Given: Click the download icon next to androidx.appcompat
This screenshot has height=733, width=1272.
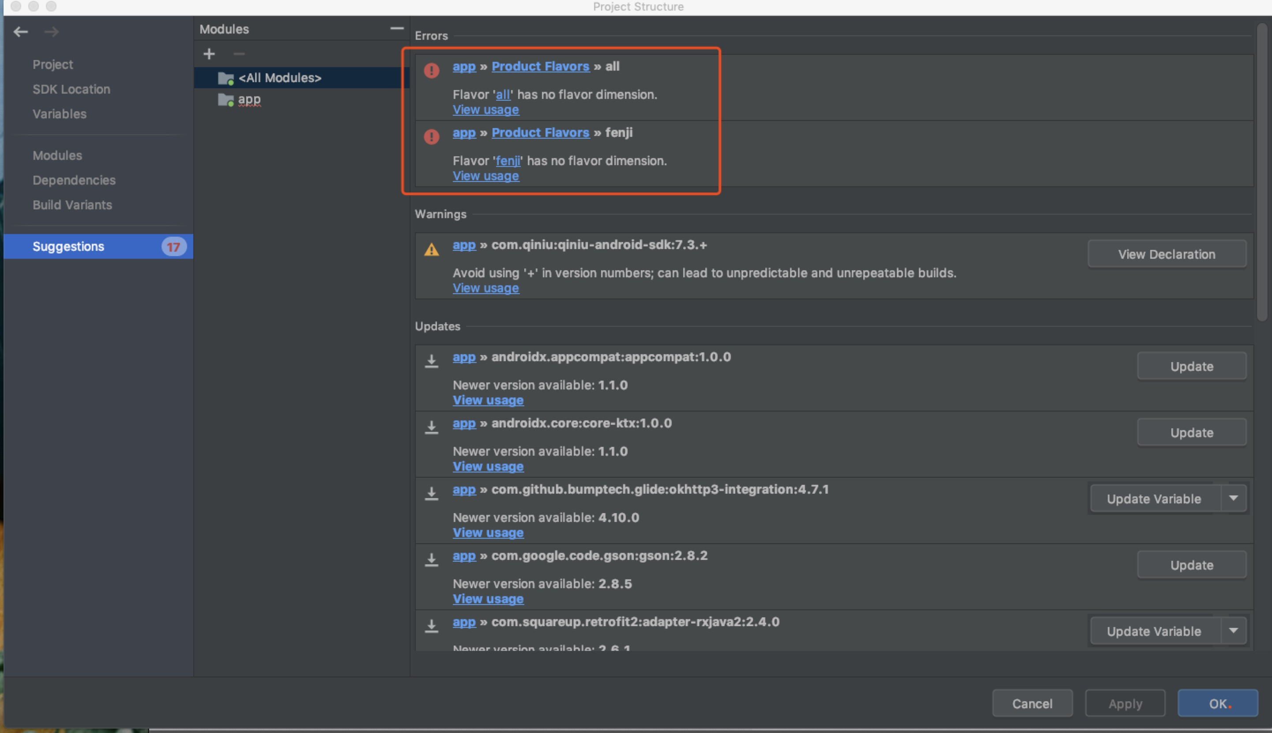Looking at the screenshot, I should click(x=432, y=361).
